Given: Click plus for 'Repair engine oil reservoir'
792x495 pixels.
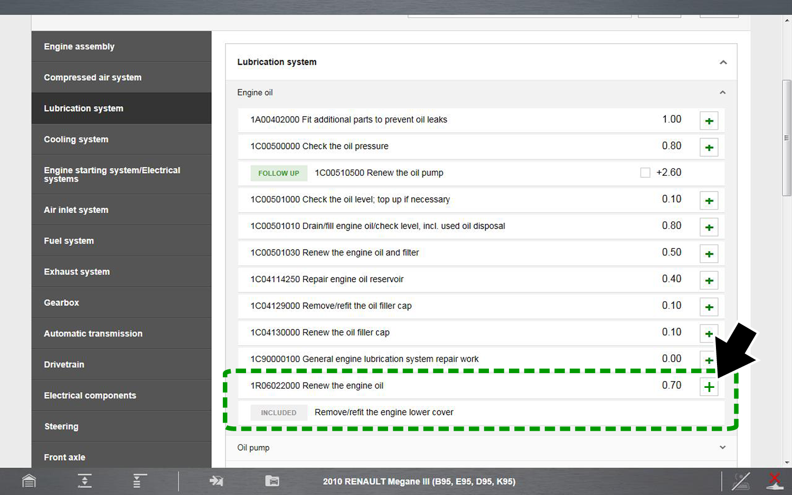Looking at the screenshot, I should point(709,280).
